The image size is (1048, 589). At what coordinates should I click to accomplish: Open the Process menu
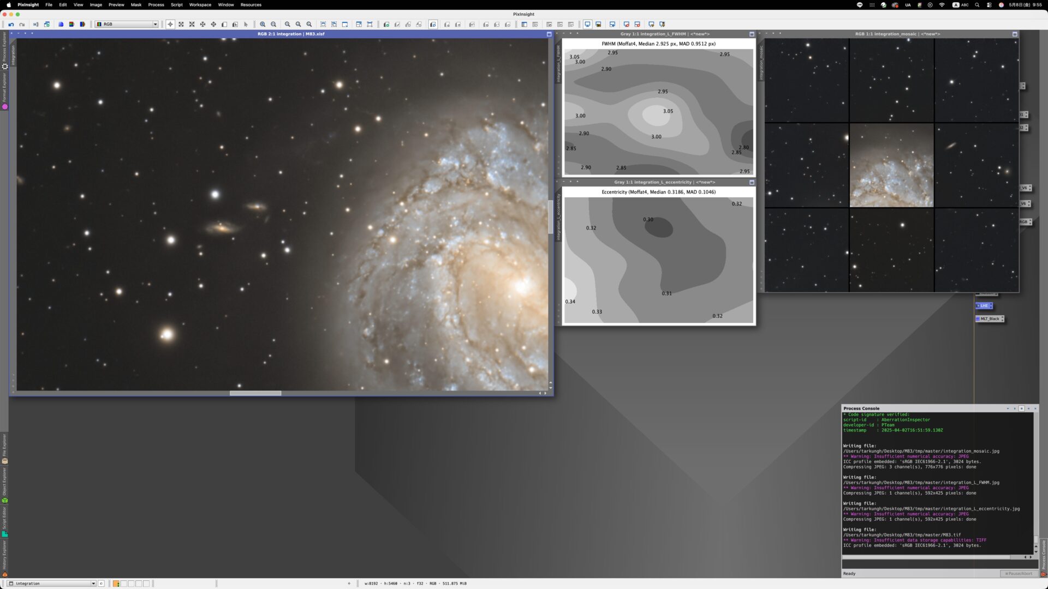tap(156, 5)
